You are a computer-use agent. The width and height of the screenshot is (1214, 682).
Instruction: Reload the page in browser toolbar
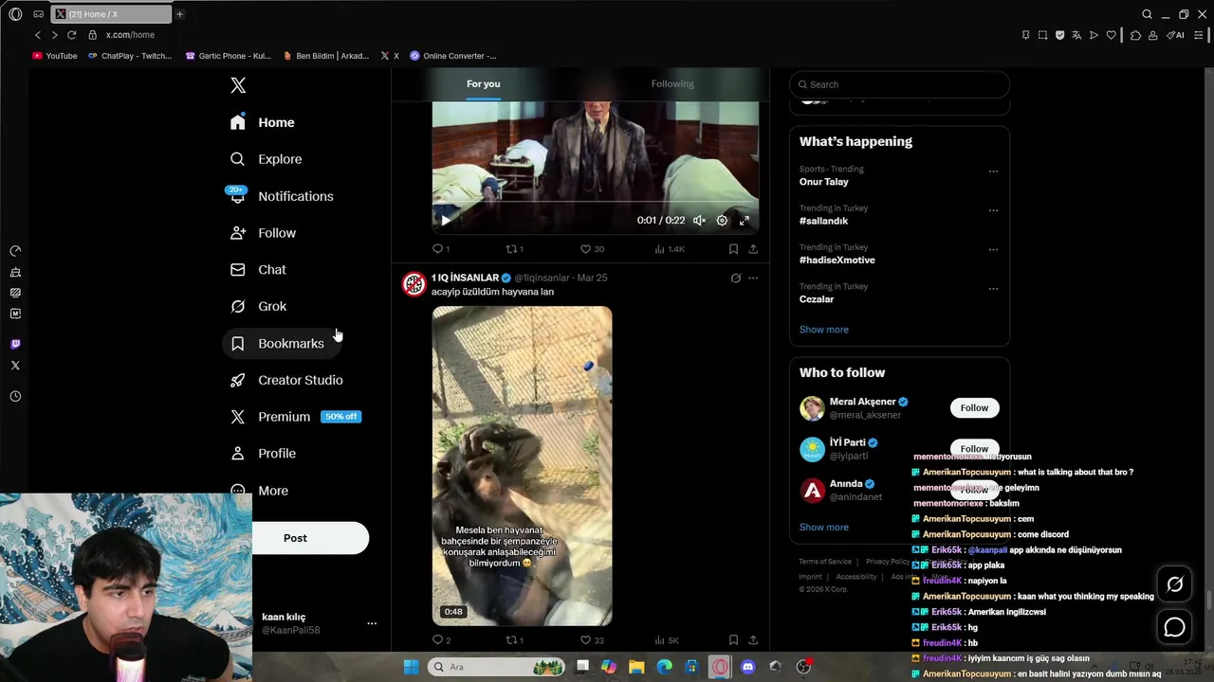tap(71, 35)
